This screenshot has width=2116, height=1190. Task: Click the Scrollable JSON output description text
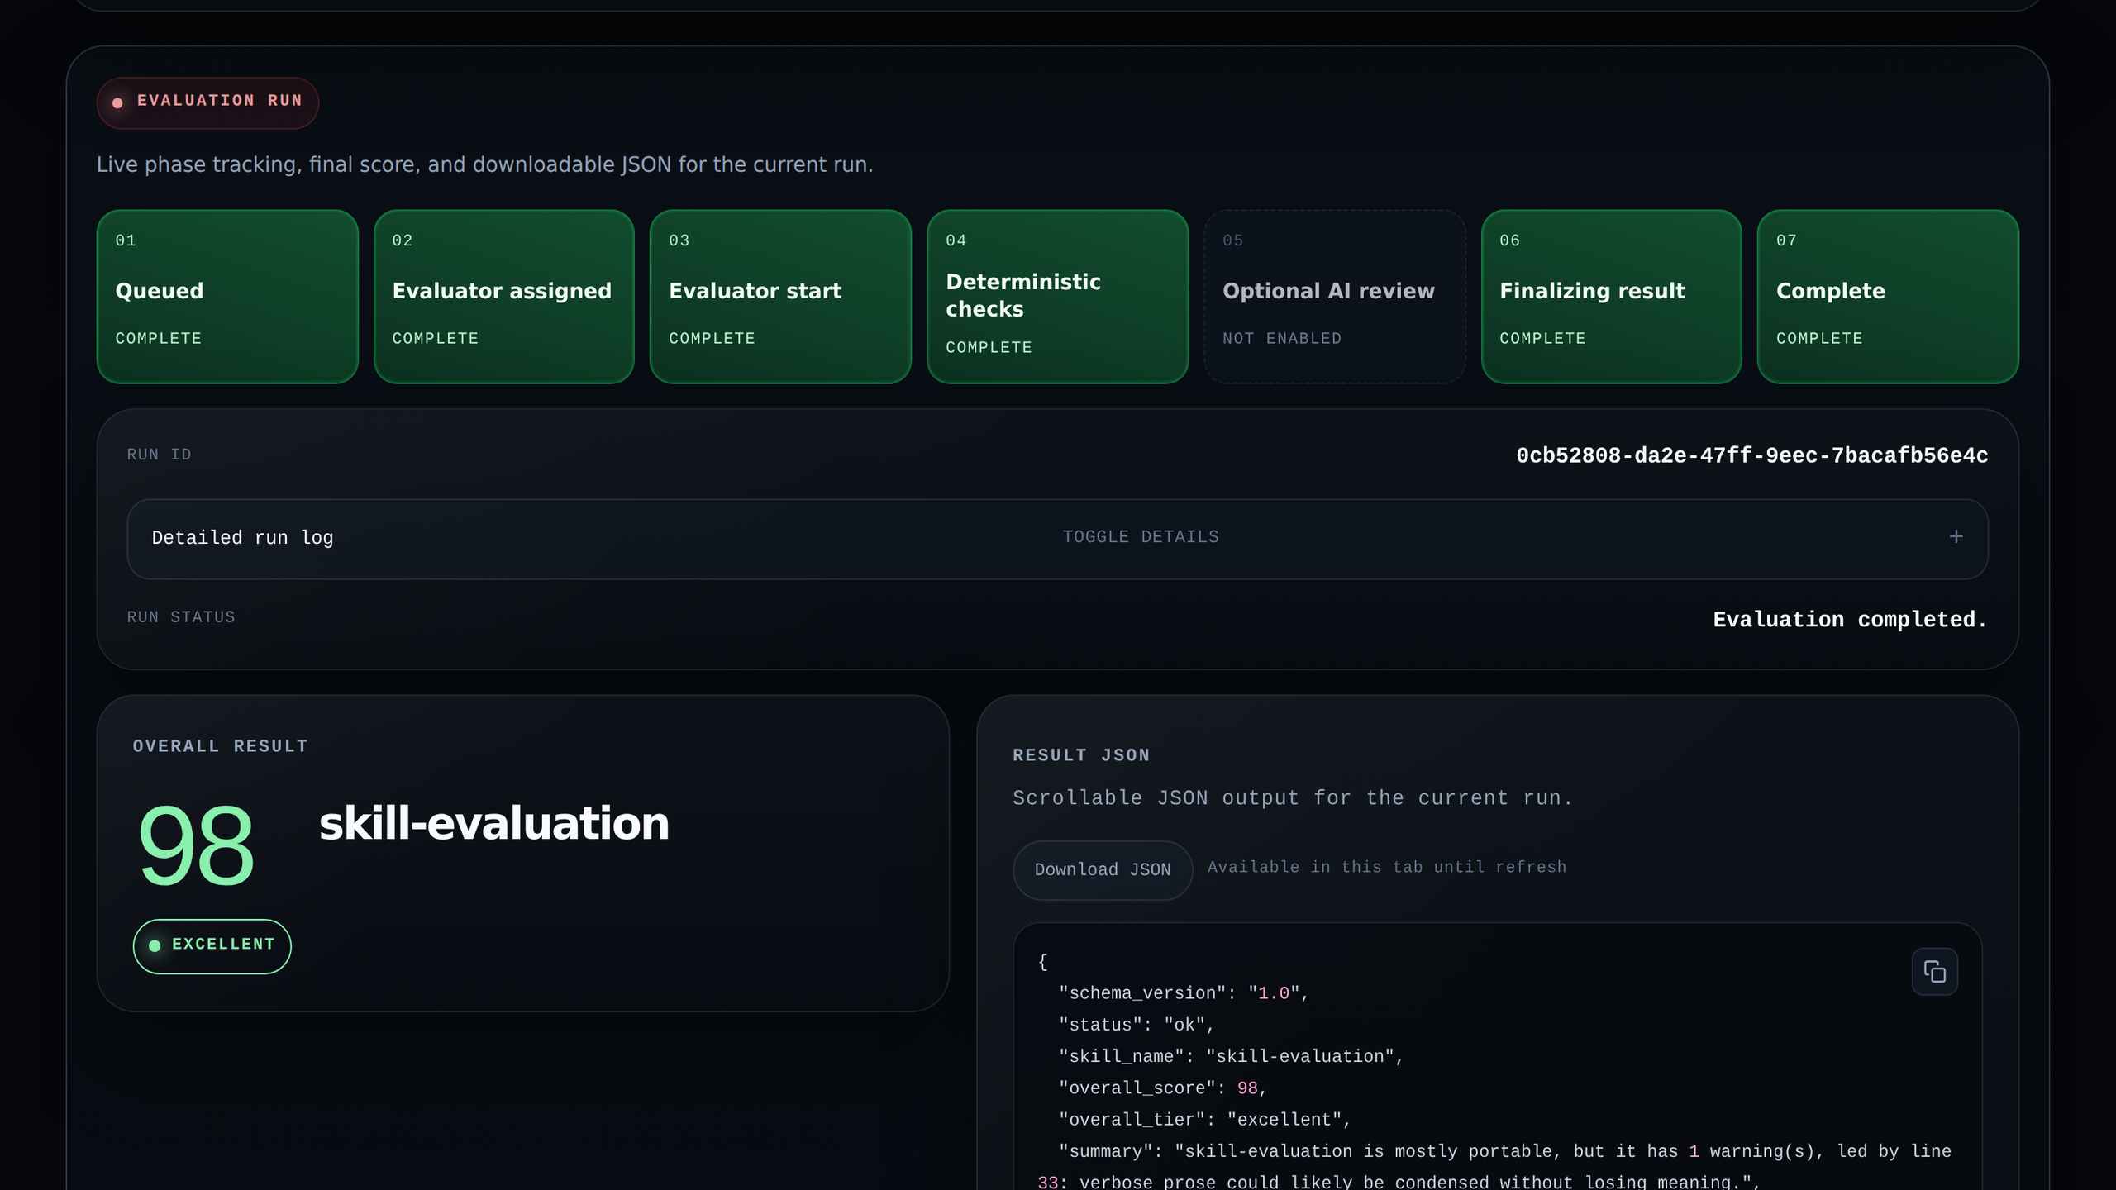(x=1293, y=798)
